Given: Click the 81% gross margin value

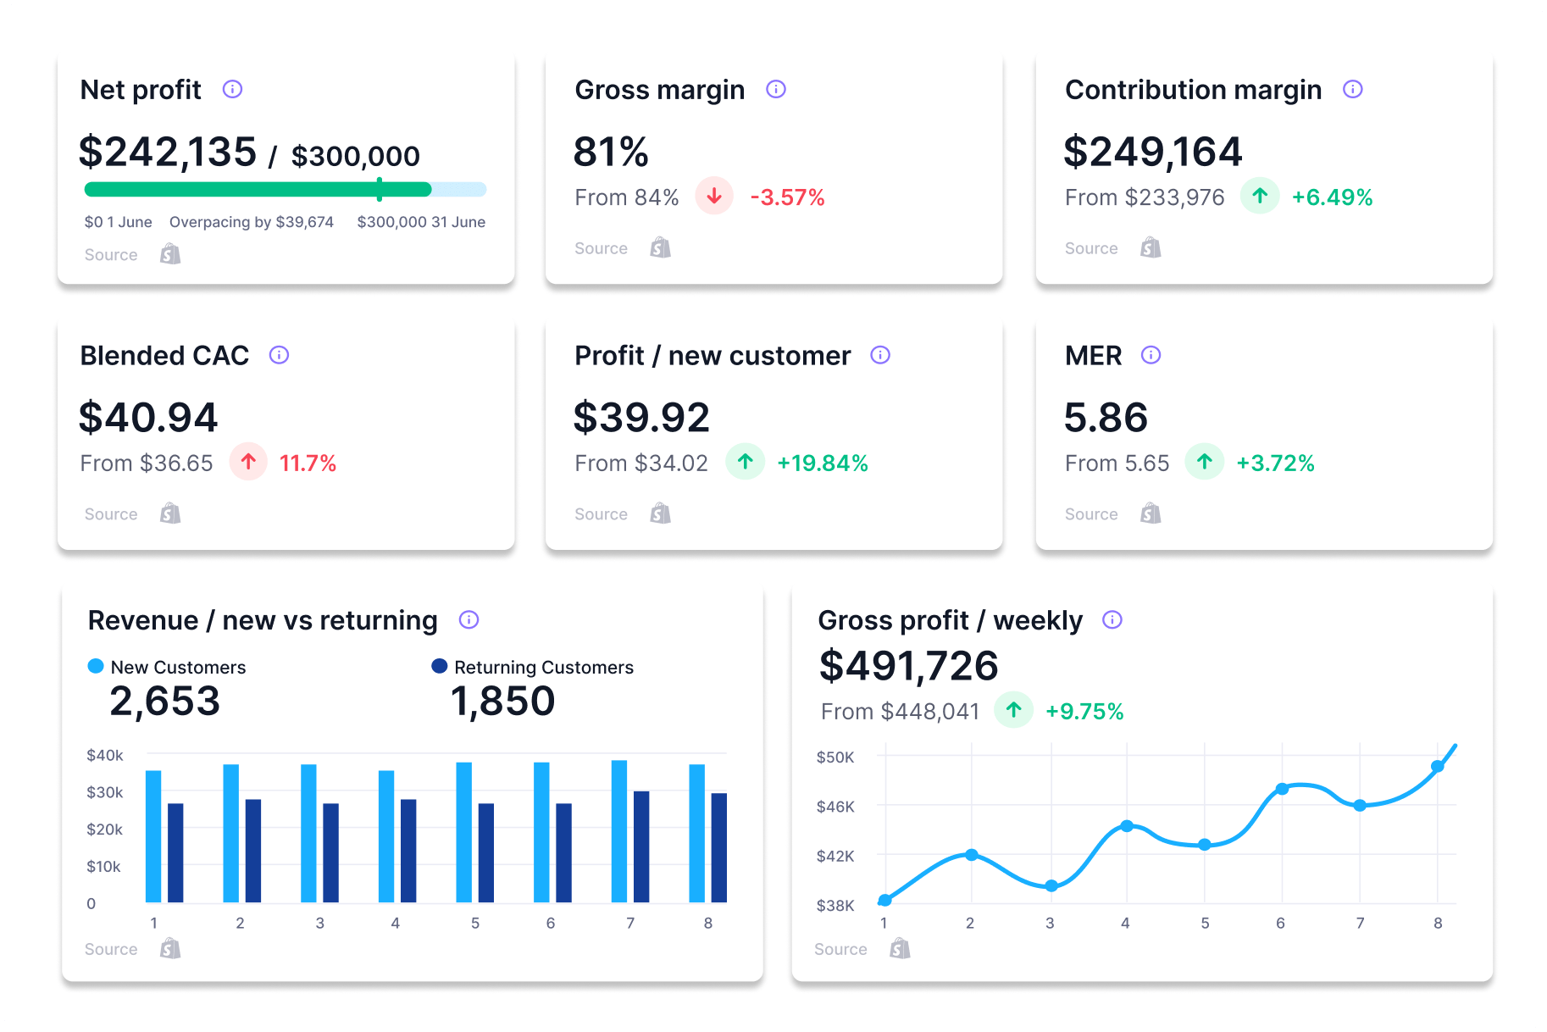Looking at the screenshot, I should (611, 153).
